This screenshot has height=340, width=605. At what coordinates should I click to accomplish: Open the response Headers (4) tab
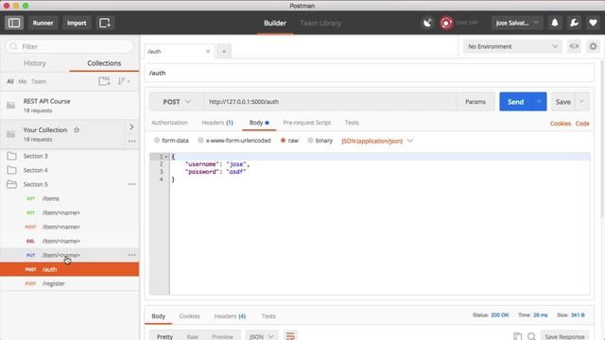230,316
